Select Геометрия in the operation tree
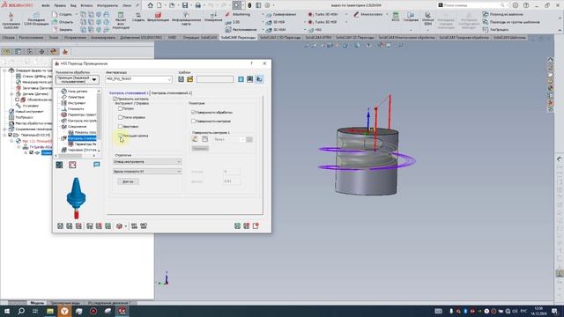The image size is (564, 317). click(76, 97)
